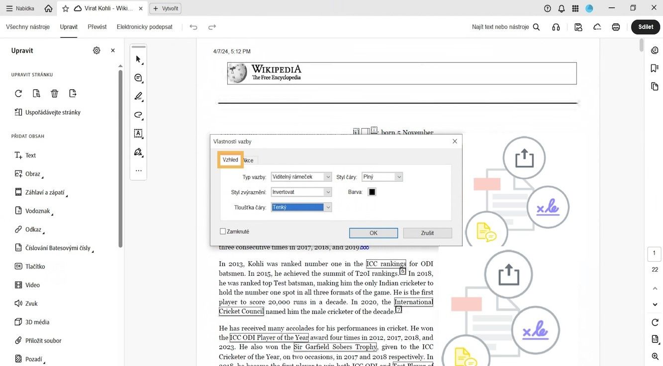Screen dimensions: 663x366
Task: Open the Nabídka hamburger menu
Action: pos(20,8)
